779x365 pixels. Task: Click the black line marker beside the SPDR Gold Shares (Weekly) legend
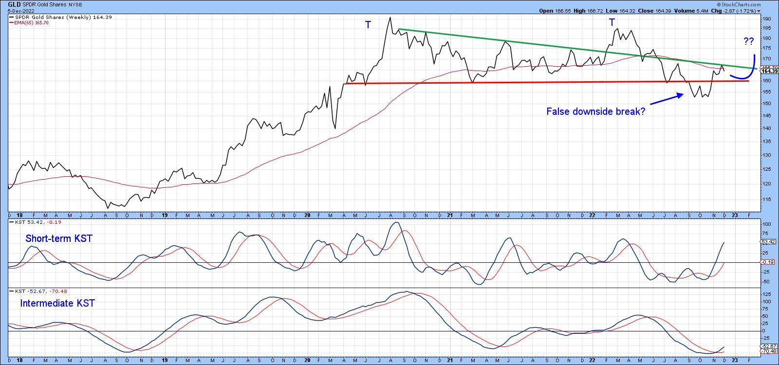(x=11, y=18)
